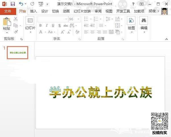Click the Decrease Font Size icon

[69, 32]
